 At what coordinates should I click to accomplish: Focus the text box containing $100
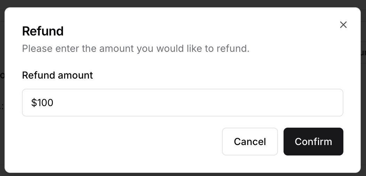182,103
